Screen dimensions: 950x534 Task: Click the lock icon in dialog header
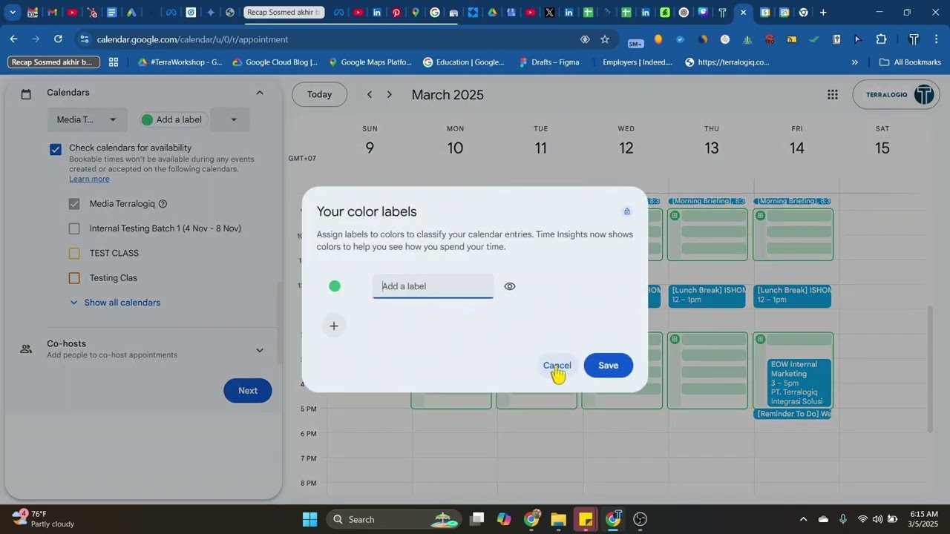tap(627, 211)
